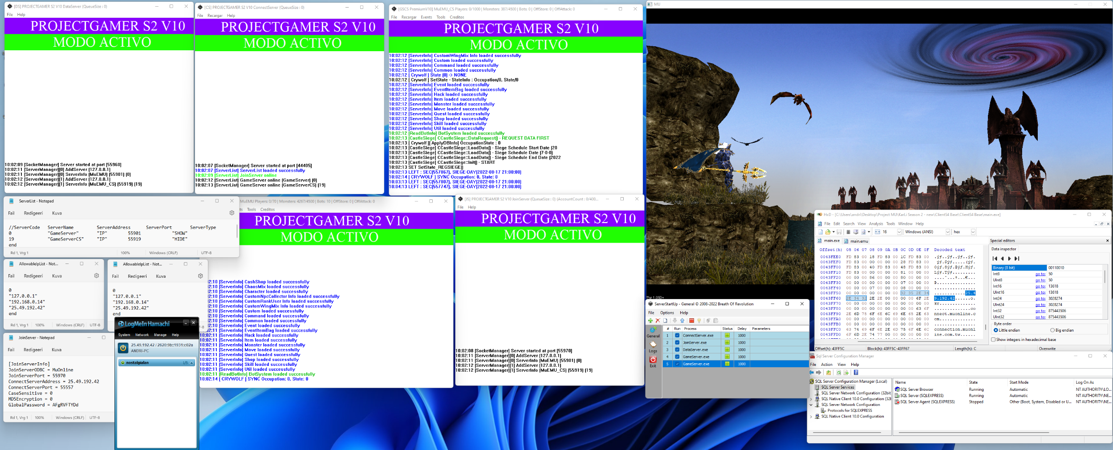Screen dimensions: 1113x450
Task: Toggle Run checkbox for DataServer.exe
Action: point(677,350)
